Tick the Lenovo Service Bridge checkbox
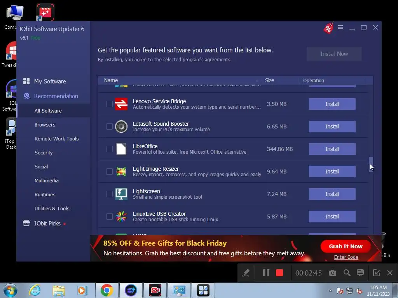398x298 pixels. coord(109,104)
